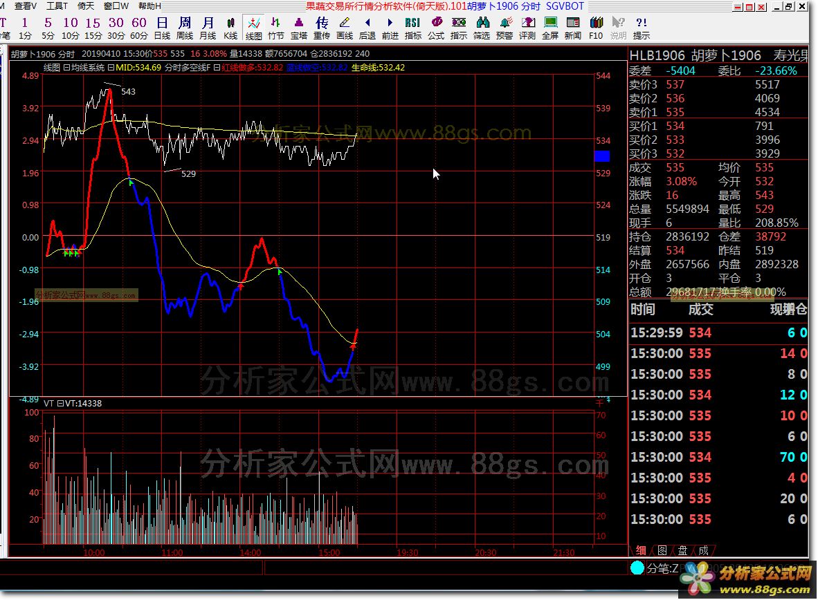The width and height of the screenshot is (818, 600).
Task: Select the 周线 weekly chart icon
Action: (185, 28)
